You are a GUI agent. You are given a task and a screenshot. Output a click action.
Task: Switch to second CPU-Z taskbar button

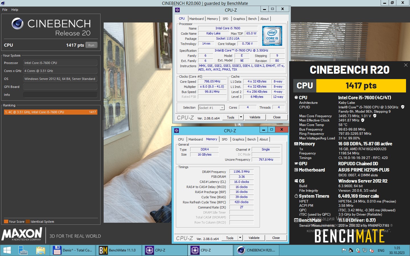click(210, 250)
